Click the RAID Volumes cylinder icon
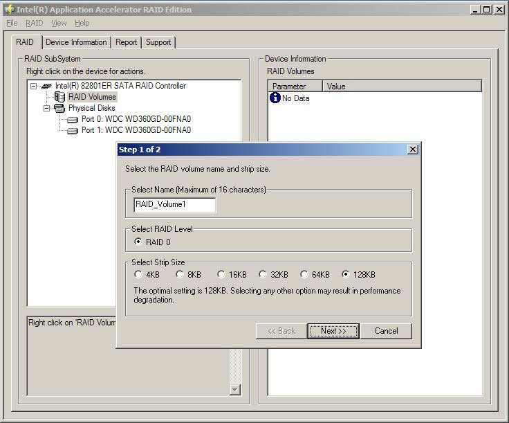The height and width of the screenshot is (423, 509). point(59,97)
